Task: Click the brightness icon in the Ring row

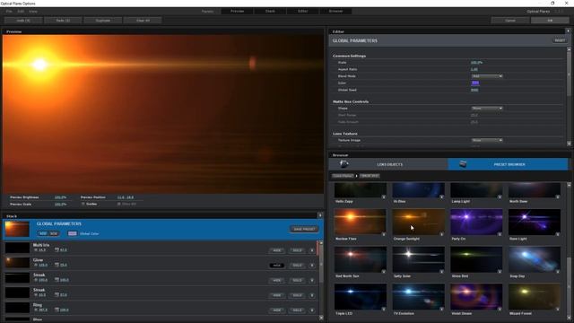Action: (36, 310)
